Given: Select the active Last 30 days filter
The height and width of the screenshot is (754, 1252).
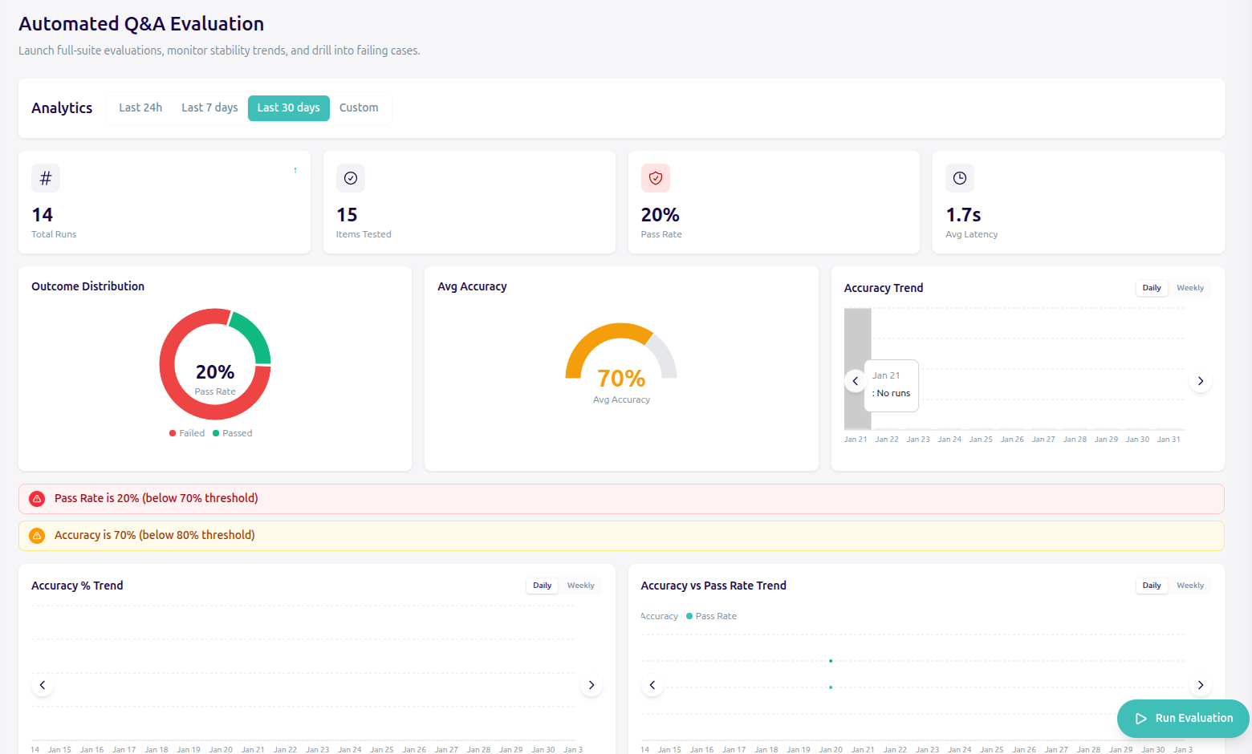Looking at the screenshot, I should [288, 107].
